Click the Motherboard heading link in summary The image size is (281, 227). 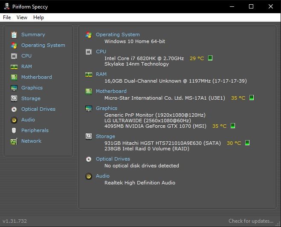(111, 91)
